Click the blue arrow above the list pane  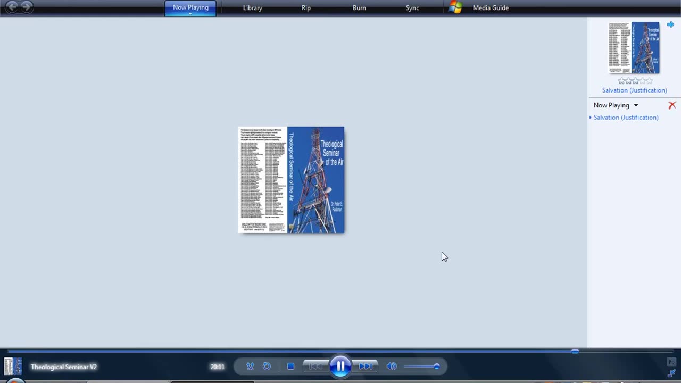click(670, 24)
